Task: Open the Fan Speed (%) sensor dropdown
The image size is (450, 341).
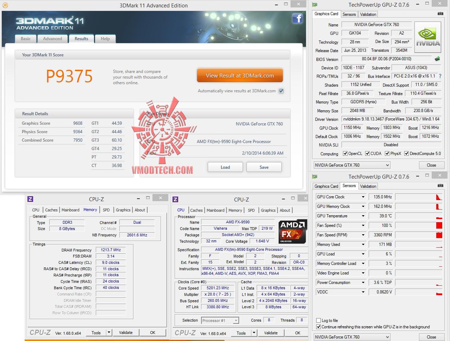Action: (363, 225)
